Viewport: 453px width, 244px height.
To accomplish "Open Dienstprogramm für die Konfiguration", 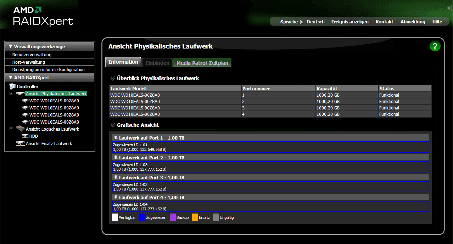I will 49,70.
